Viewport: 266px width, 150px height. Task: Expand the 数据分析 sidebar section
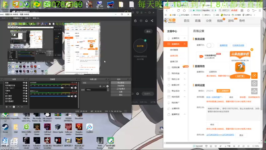click(185, 85)
